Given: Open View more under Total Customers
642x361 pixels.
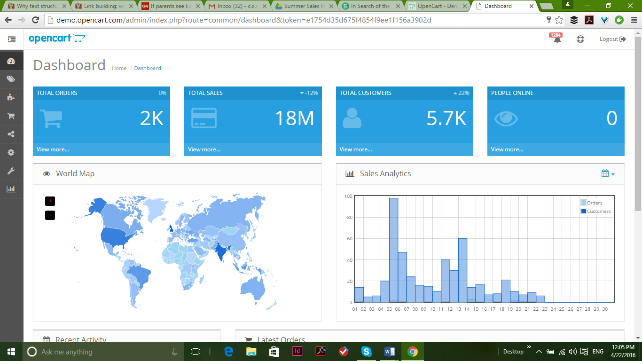Looking at the screenshot, I should [356, 149].
